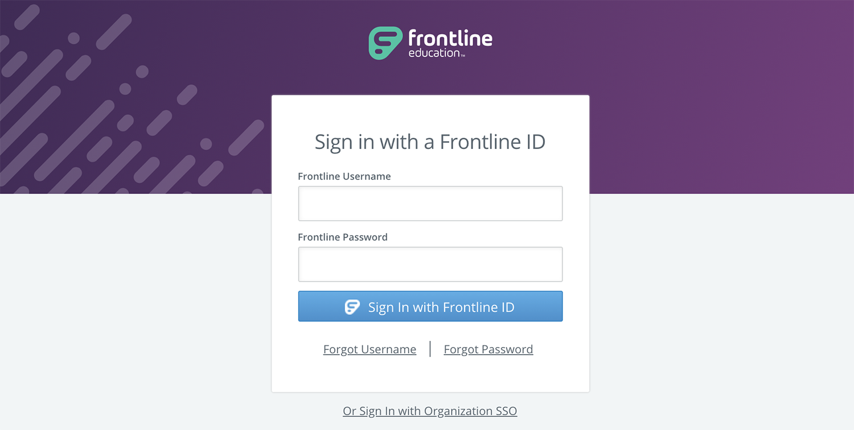Click the "Frontline Username" field label
The image size is (854, 430).
pyautogui.click(x=344, y=176)
